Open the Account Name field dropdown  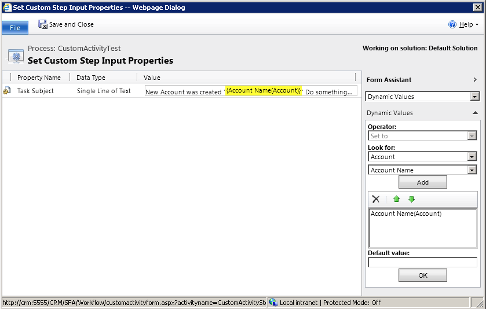[472, 170]
